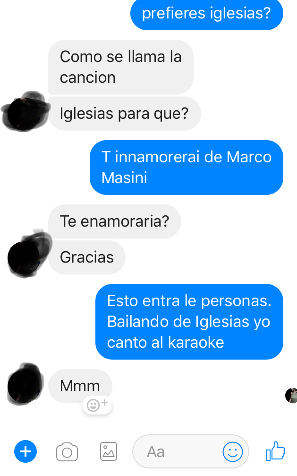297x476 pixels.
Task: Add a reaction to the Mmm message
Action: click(x=97, y=405)
